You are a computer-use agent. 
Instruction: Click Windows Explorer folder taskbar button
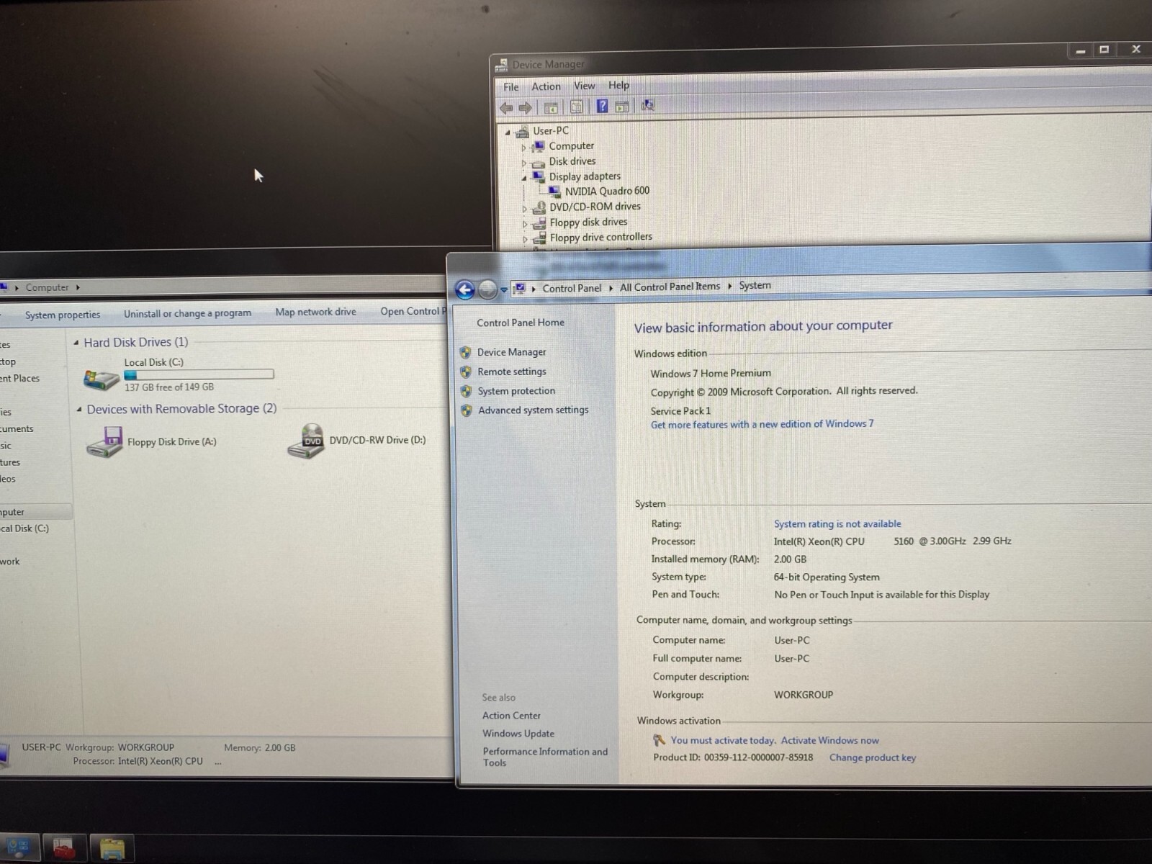pos(112,848)
